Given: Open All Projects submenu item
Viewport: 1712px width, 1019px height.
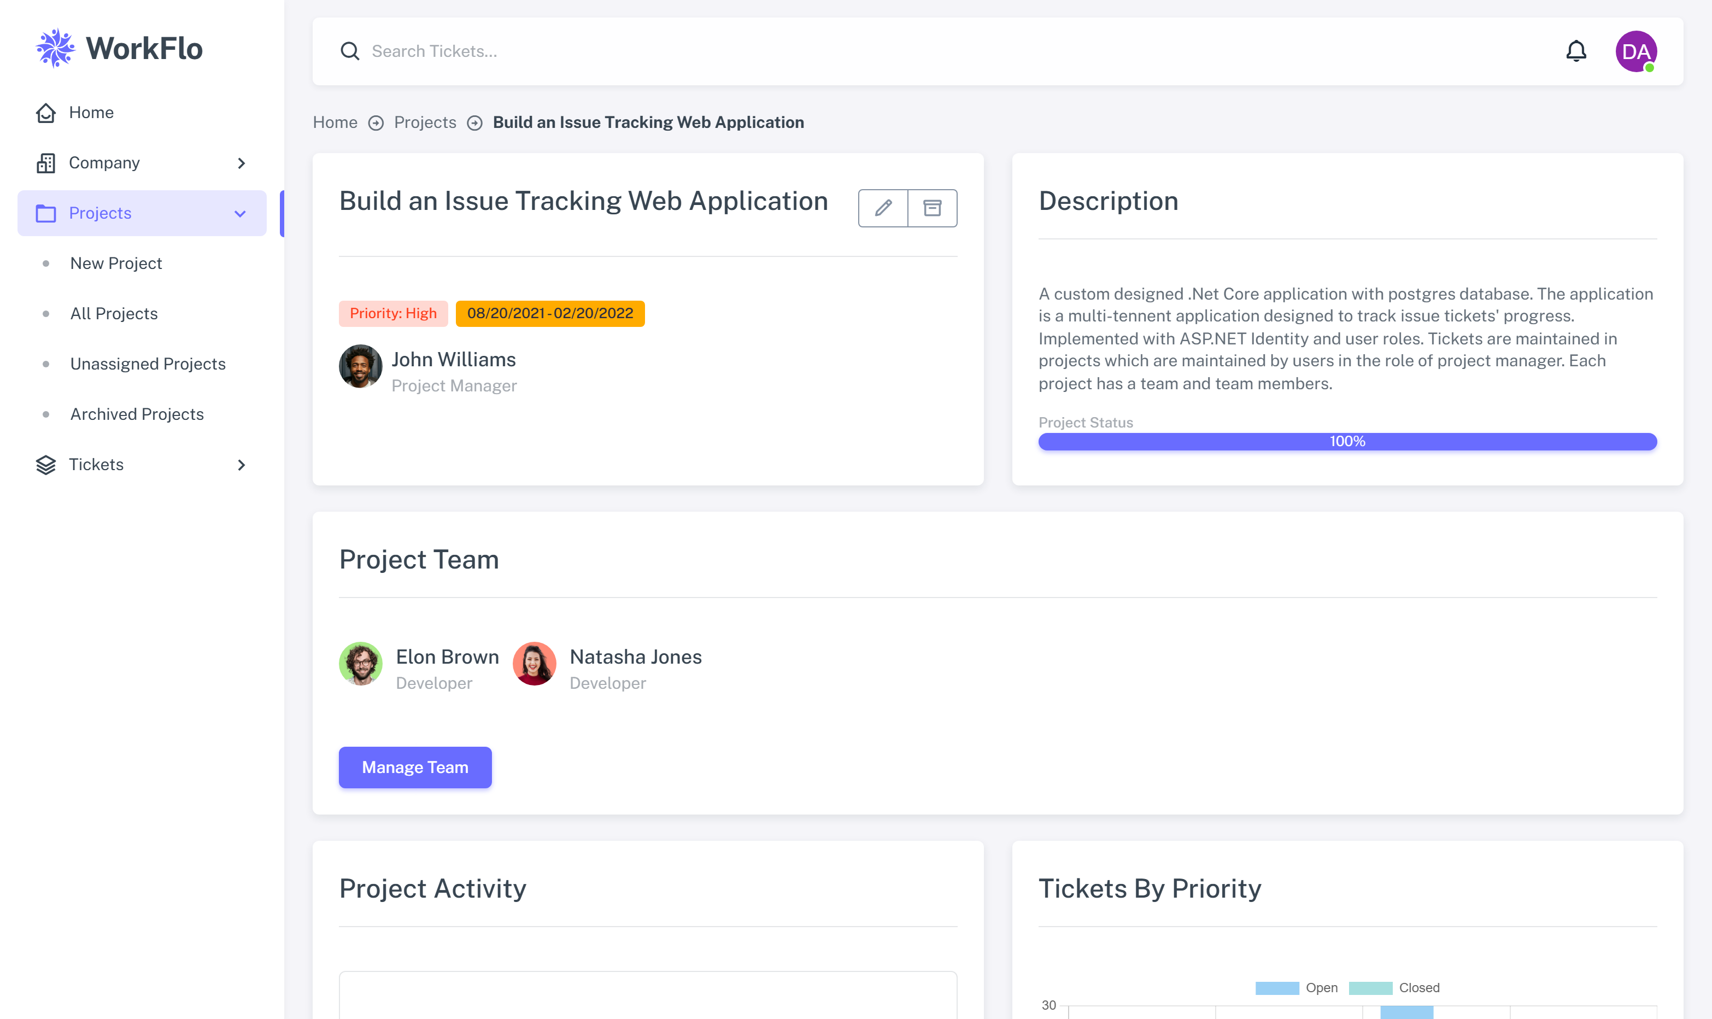Looking at the screenshot, I should pyautogui.click(x=114, y=314).
